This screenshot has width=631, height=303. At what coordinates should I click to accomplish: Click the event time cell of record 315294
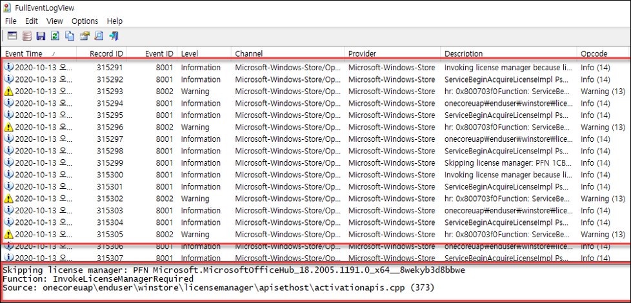point(44,103)
